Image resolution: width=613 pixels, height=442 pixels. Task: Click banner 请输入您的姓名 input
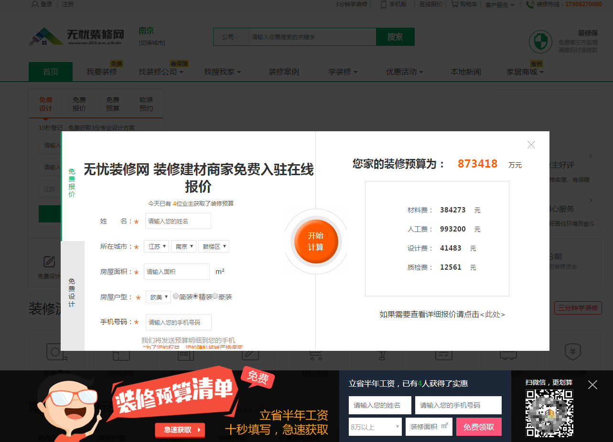(380, 405)
